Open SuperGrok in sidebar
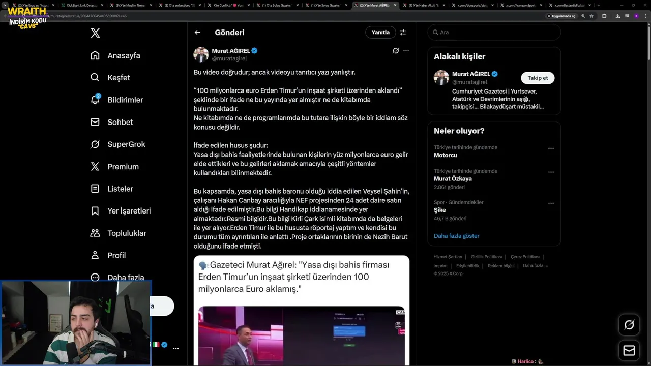The height and width of the screenshot is (366, 651). click(118, 144)
